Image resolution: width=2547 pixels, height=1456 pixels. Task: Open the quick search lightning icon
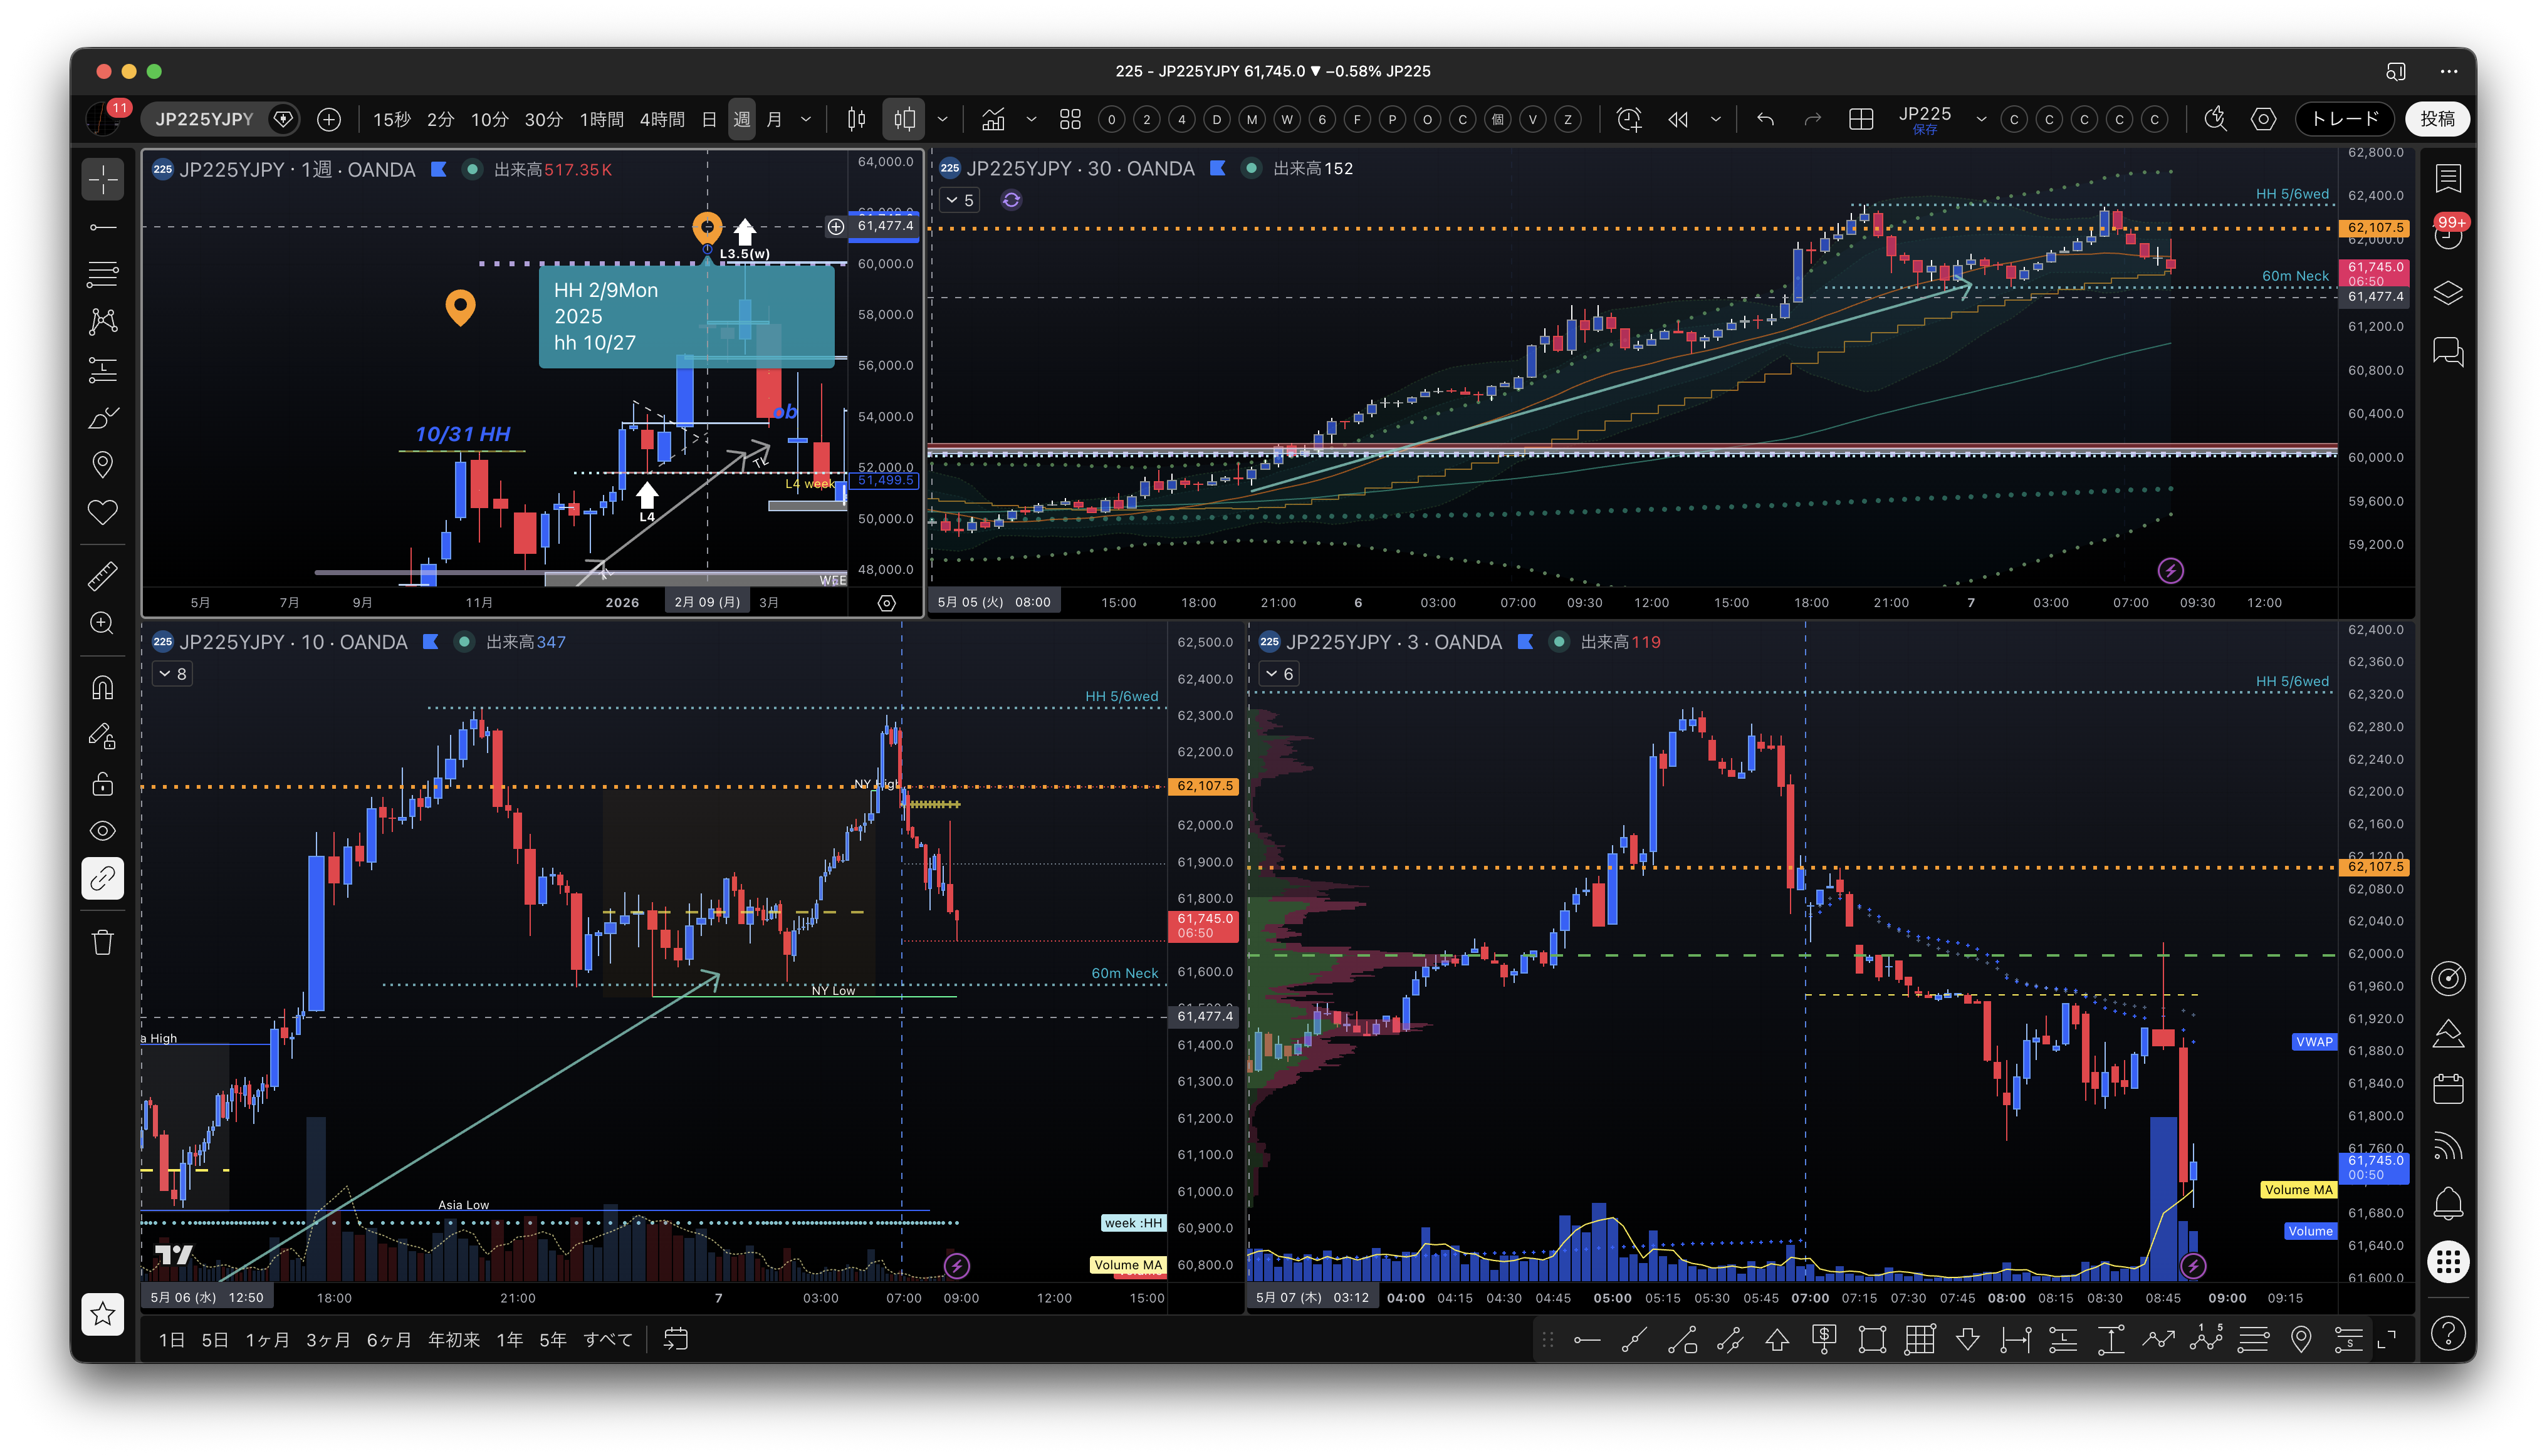click(x=2215, y=120)
